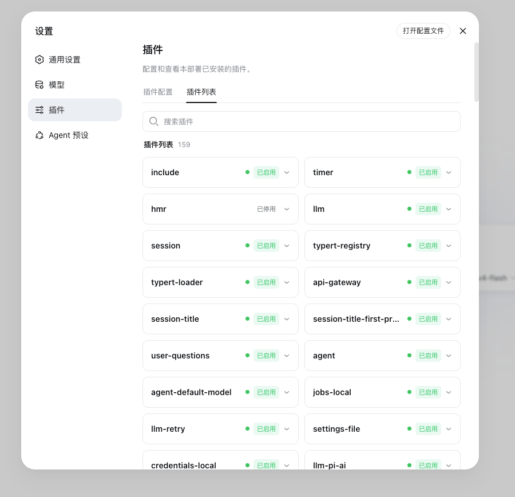515x497 pixels.
Task: Click the credentials-local plugin name
Action: pyautogui.click(x=184, y=466)
